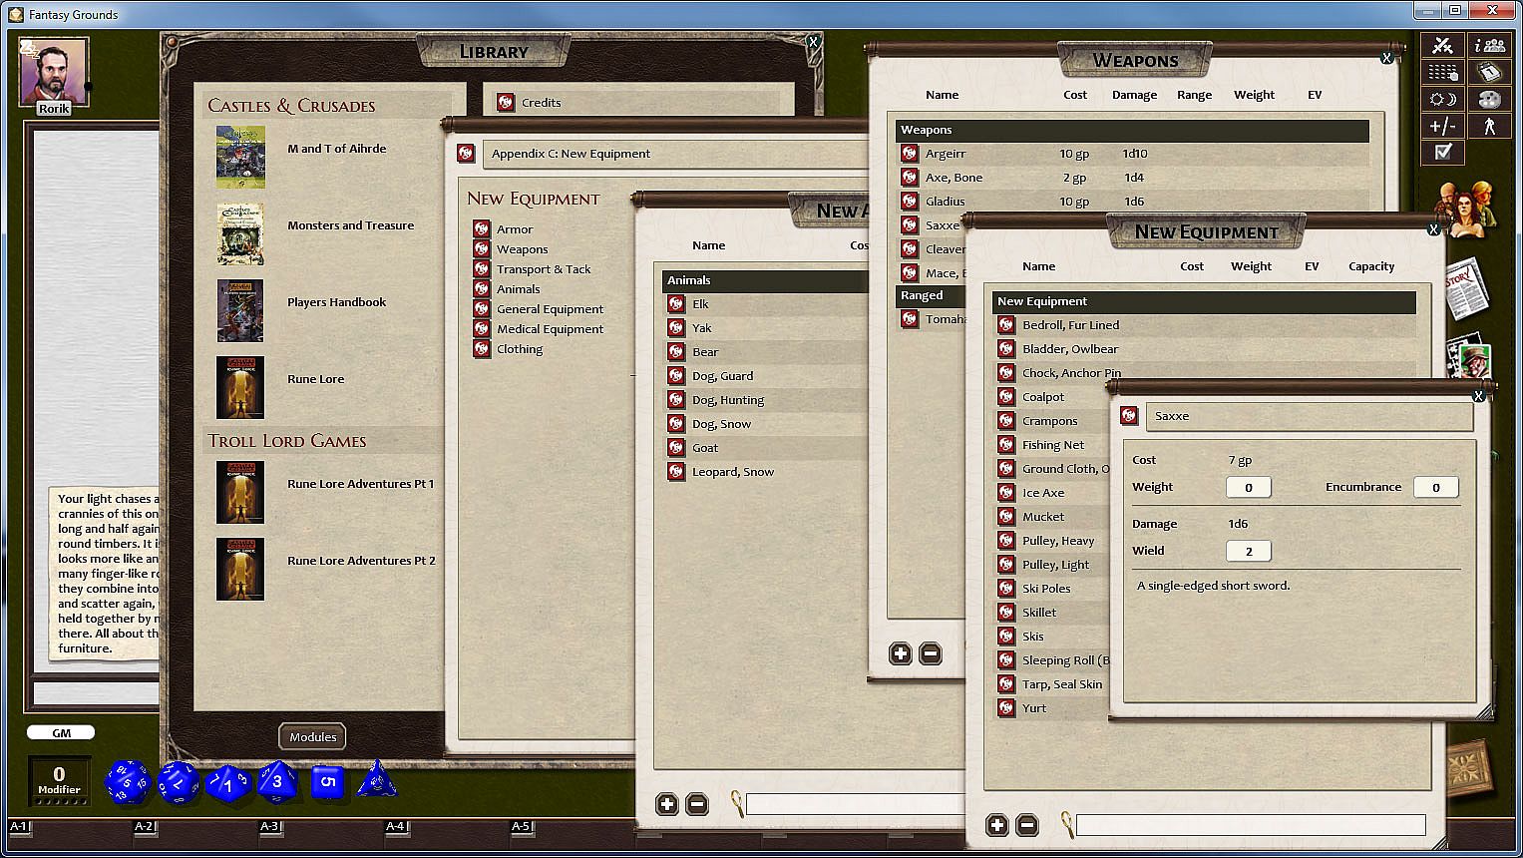
Task: Select Rune Lore Adventures Pt 1 text
Action: tap(361, 483)
